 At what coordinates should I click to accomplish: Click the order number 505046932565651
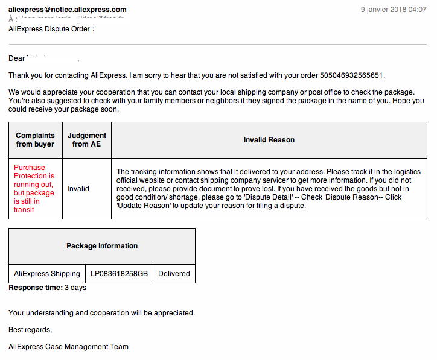coord(351,75)
